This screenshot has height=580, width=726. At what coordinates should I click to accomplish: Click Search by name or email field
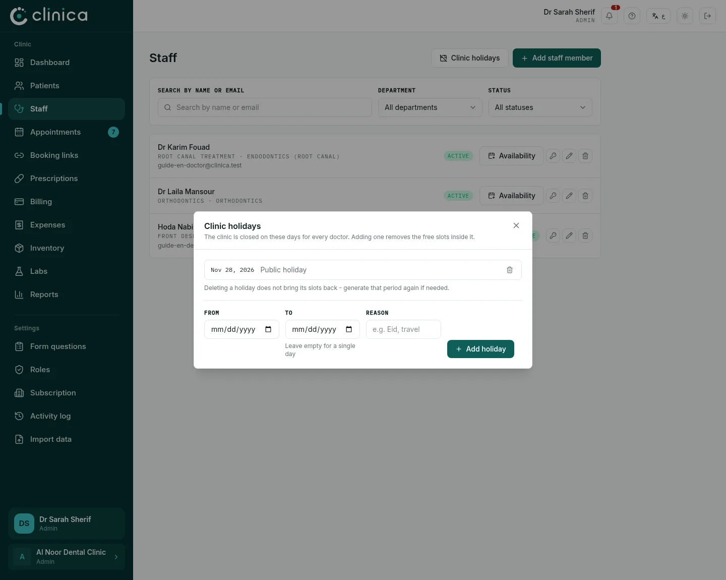265,107
